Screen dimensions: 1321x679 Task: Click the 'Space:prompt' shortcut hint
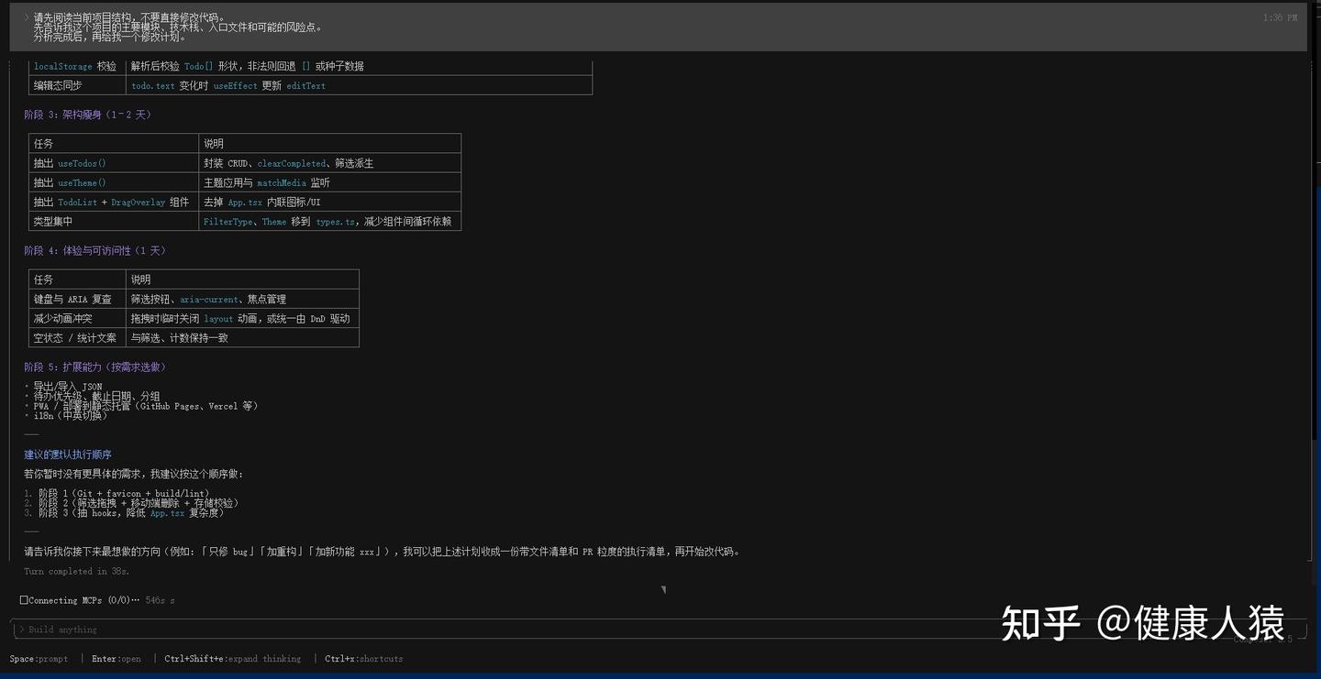pos(39,659)
